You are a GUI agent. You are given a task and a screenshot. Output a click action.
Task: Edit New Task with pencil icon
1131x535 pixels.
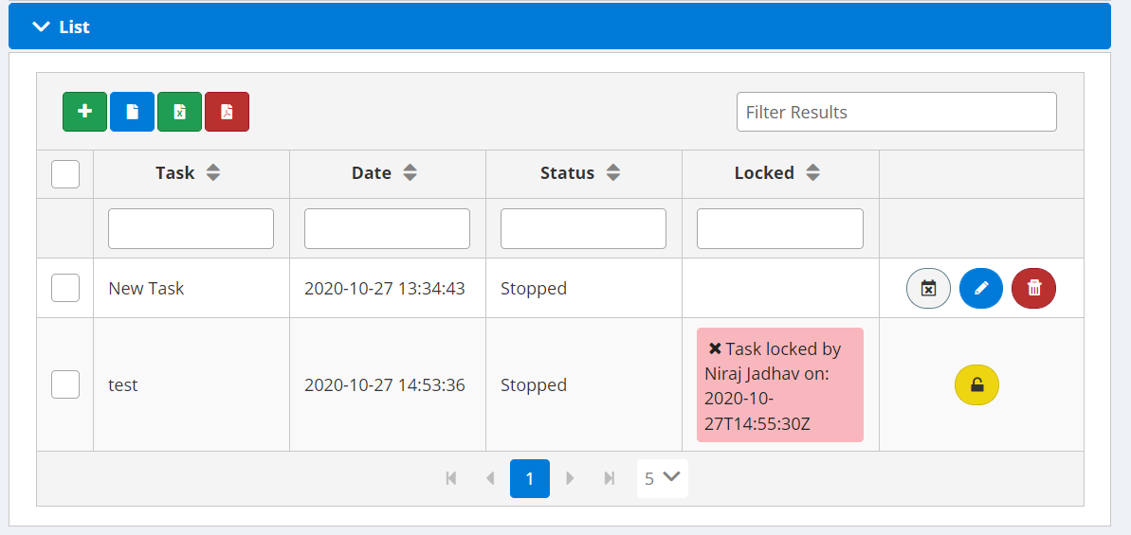[x=981, y=288]
